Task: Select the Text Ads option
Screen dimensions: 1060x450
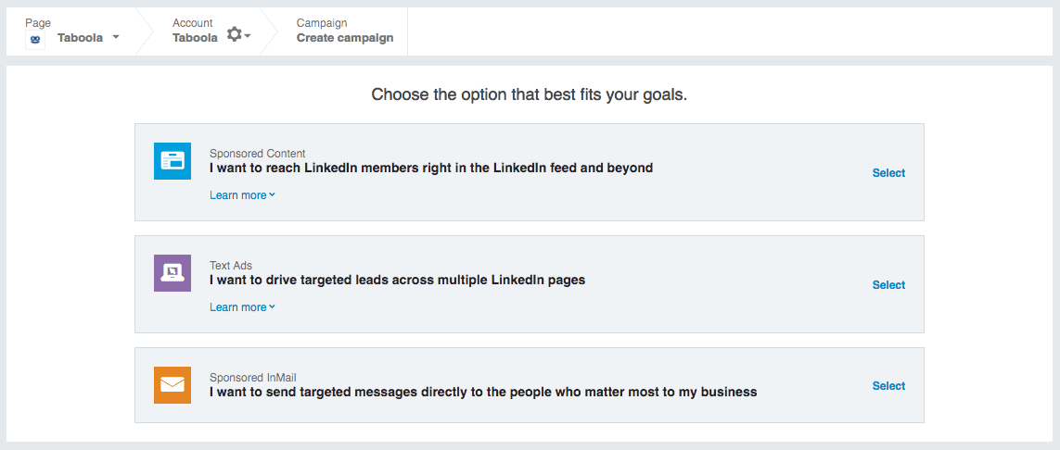Action: tap(888, 284)
